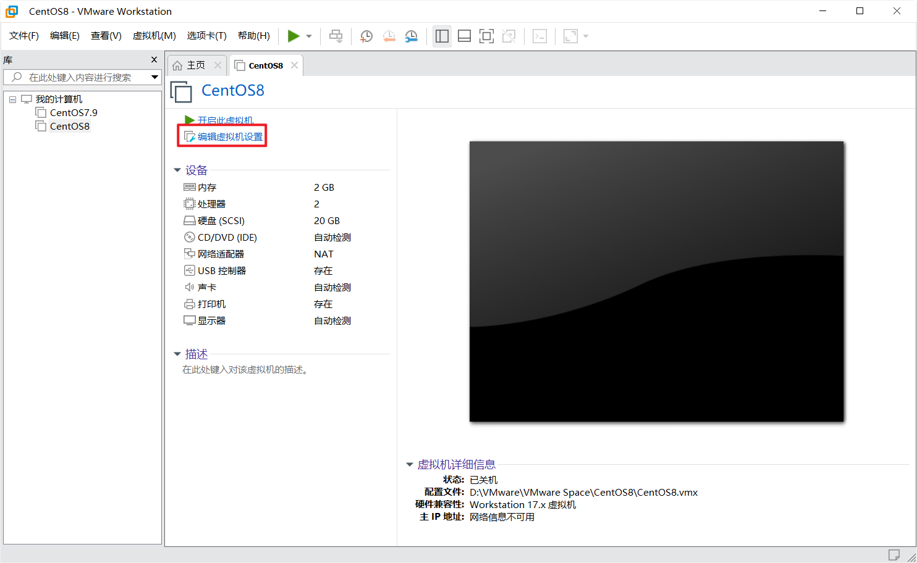Viewport: 917px width, 563px height.
Task: Click the CD/DVD (IDE) device icon
Action: [189, 237]
